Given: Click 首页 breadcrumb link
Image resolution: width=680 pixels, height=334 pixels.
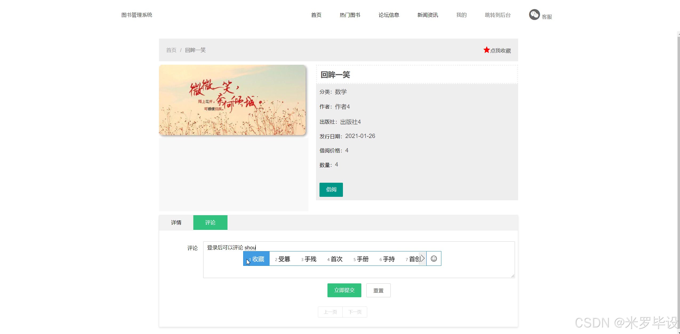Looking at the screenshot, I should pyautogui.click(x=171, y=50).
